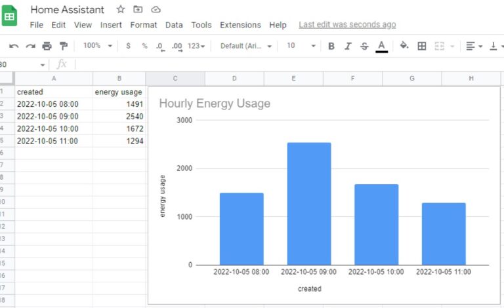Print the spreadsheet using printer icon
The image size is (504, 308).
(x=47, y=46)
